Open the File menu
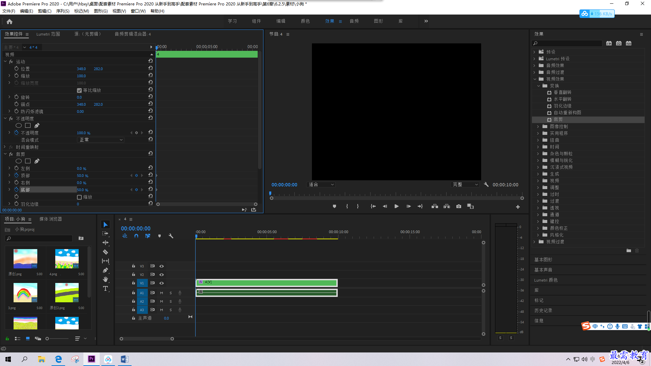Screen dimensions: 651x366 (x=9, y=11)
